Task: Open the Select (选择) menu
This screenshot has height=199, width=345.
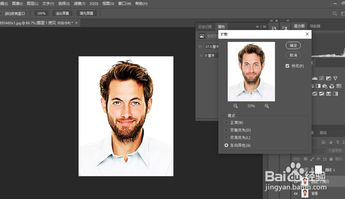Action: [64, 3]
